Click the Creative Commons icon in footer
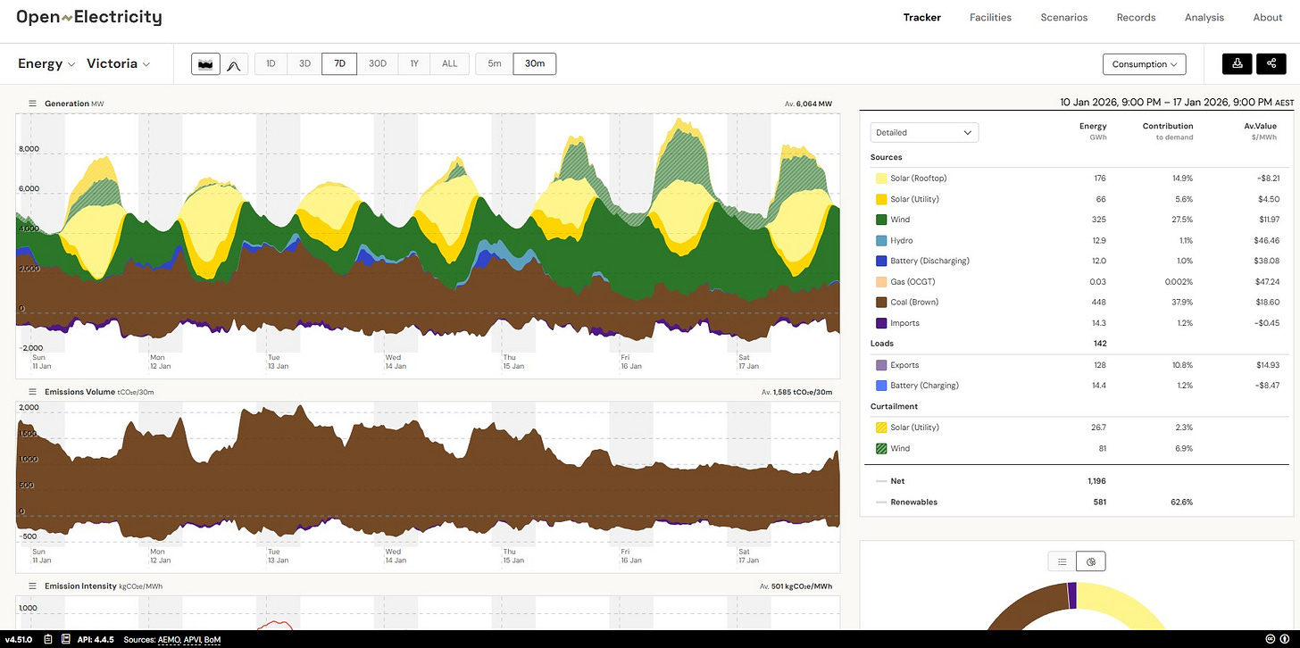The image size is (1300, 648). [1270, 639]
